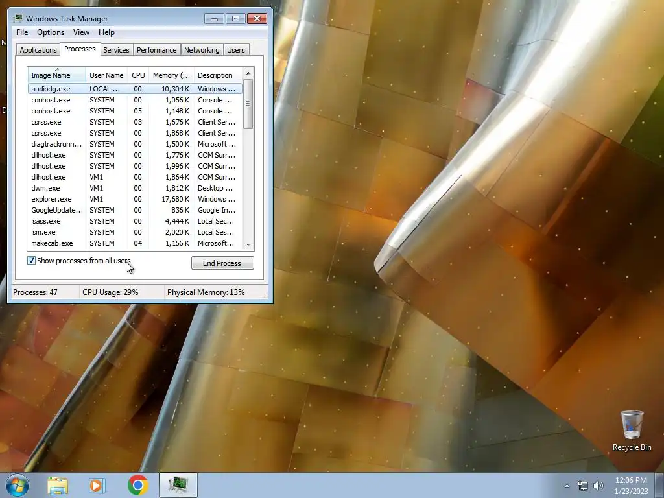Select dllhost.exe owned by VM1

click(x=135, y=177)
